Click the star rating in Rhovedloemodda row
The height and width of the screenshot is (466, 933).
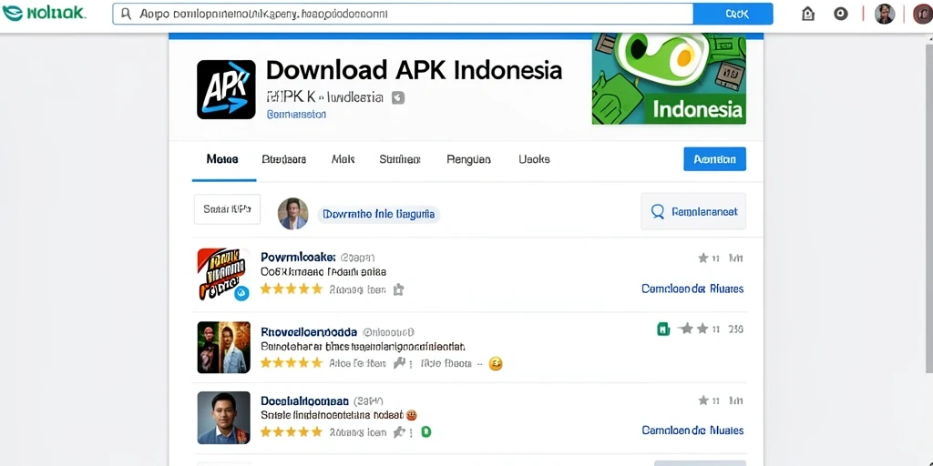(292, 362)
